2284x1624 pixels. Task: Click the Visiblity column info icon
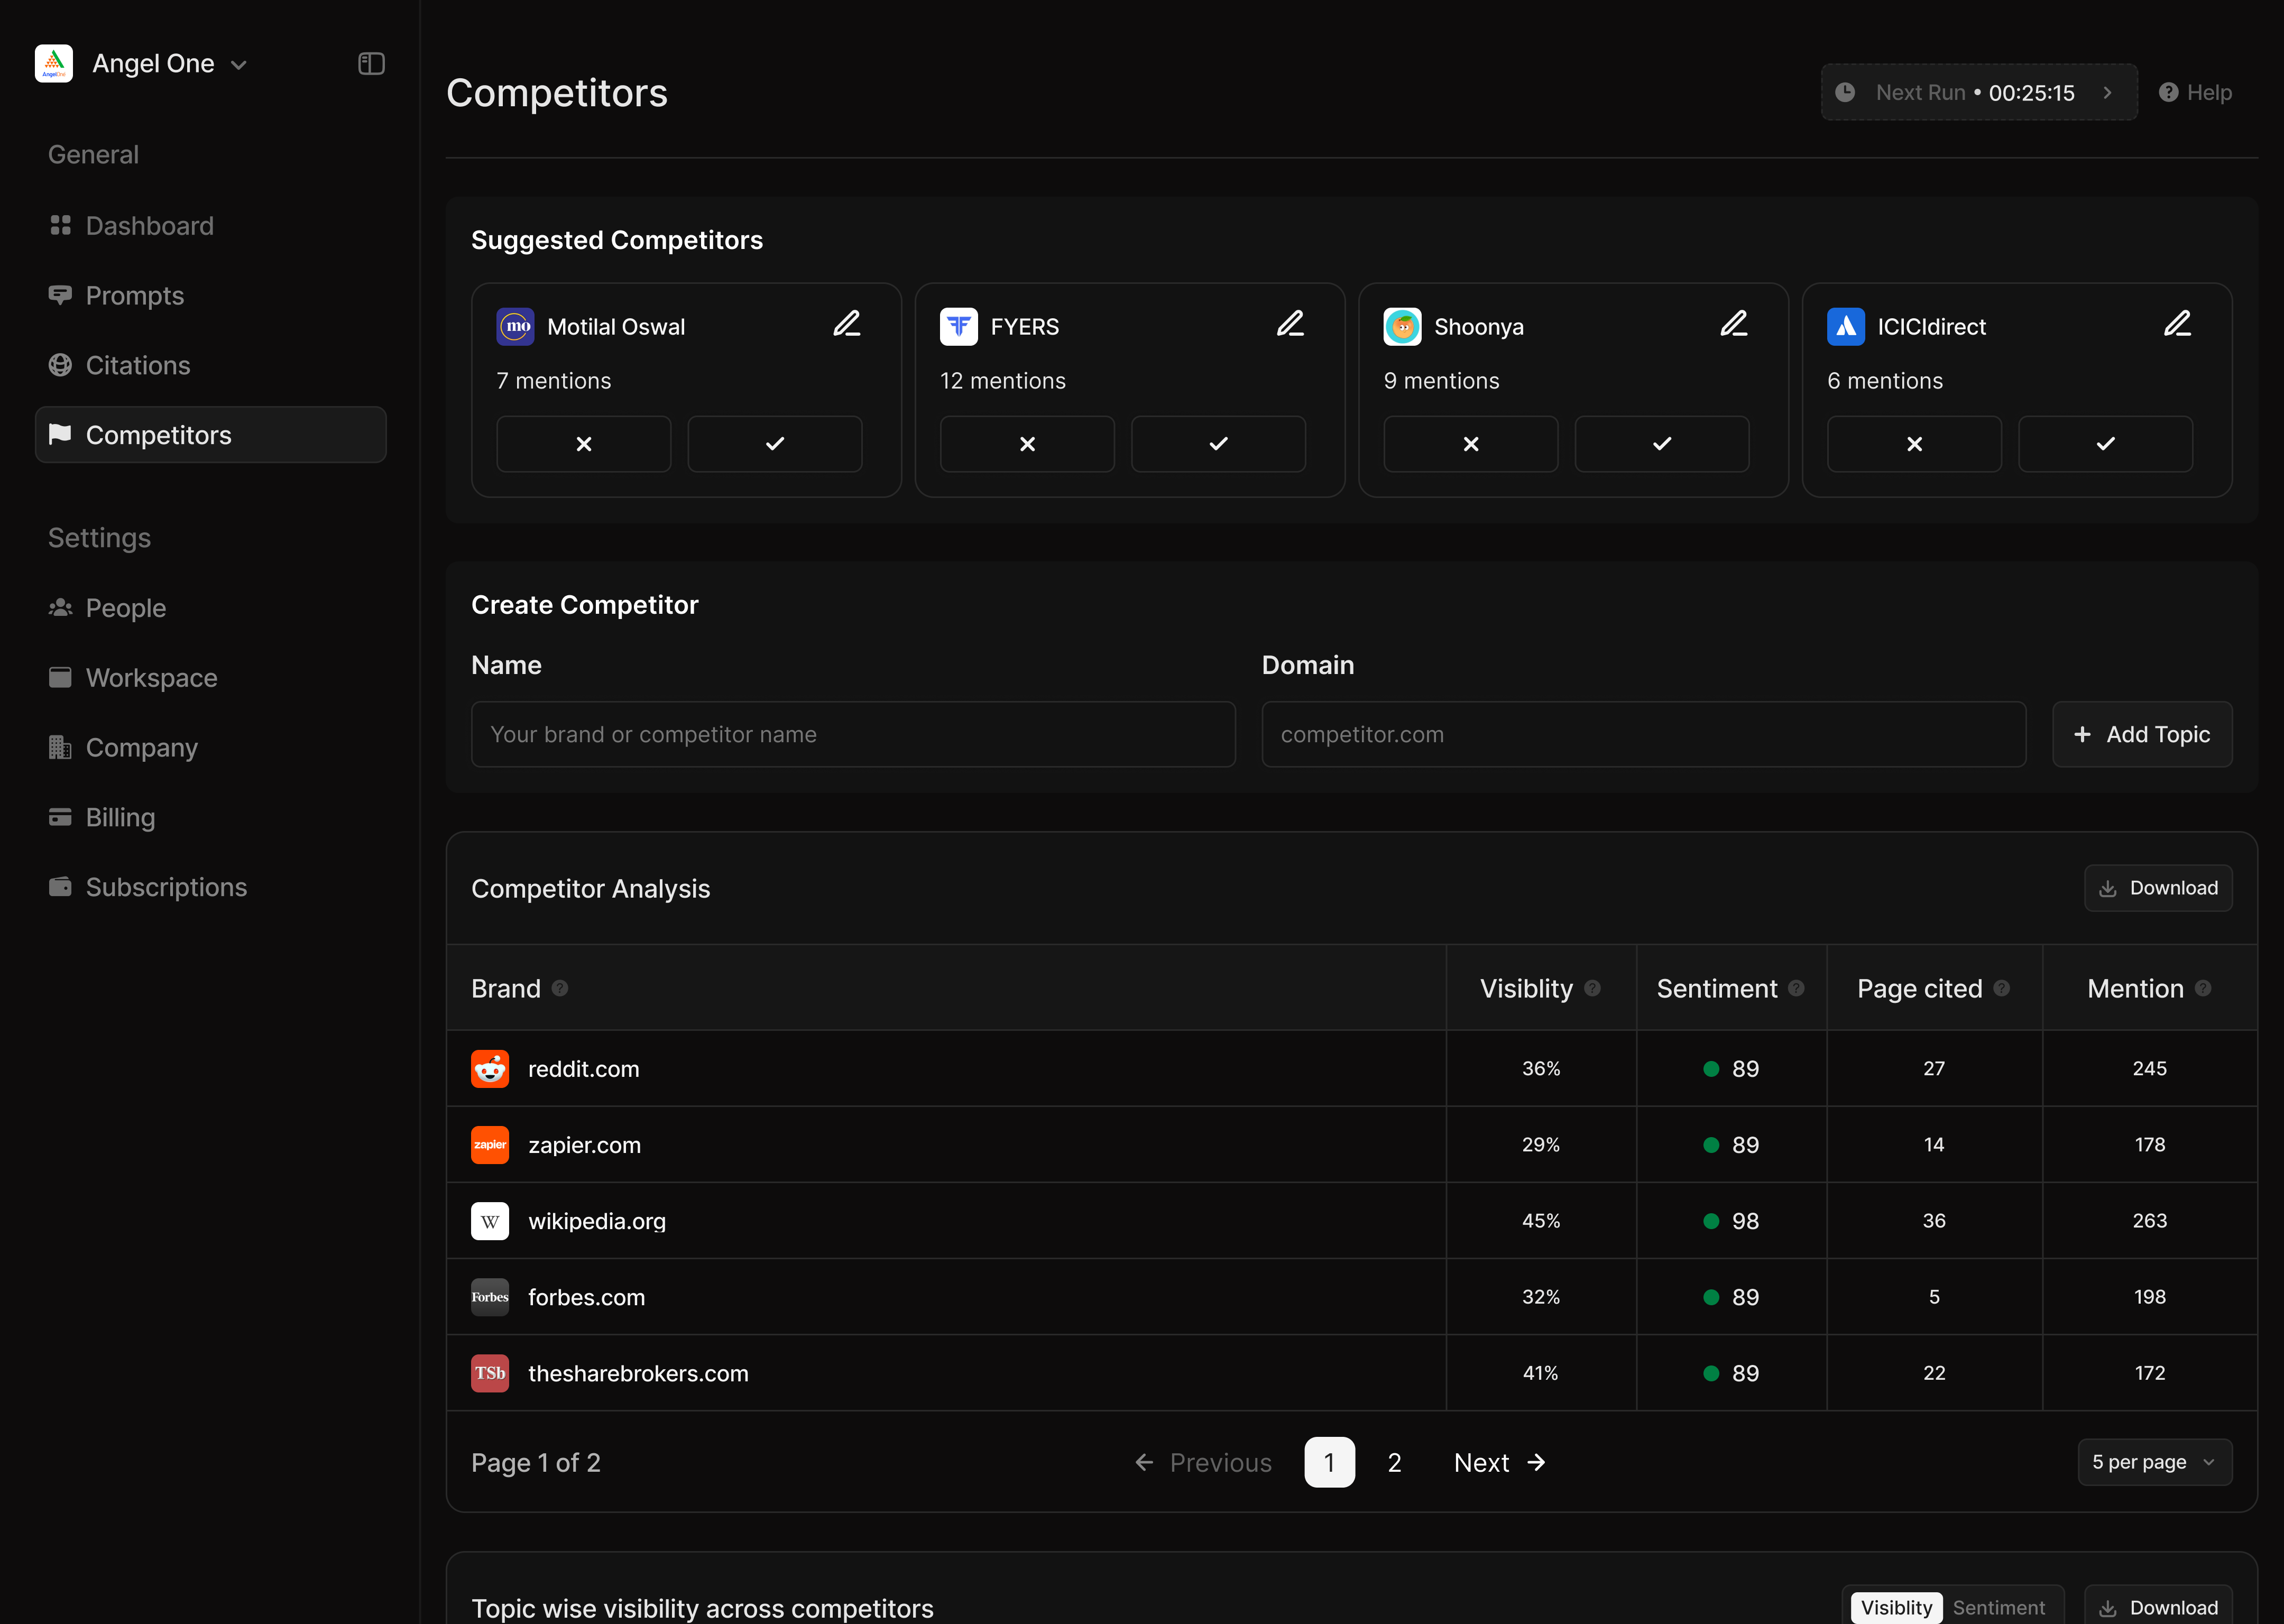tap(1593, 988)
